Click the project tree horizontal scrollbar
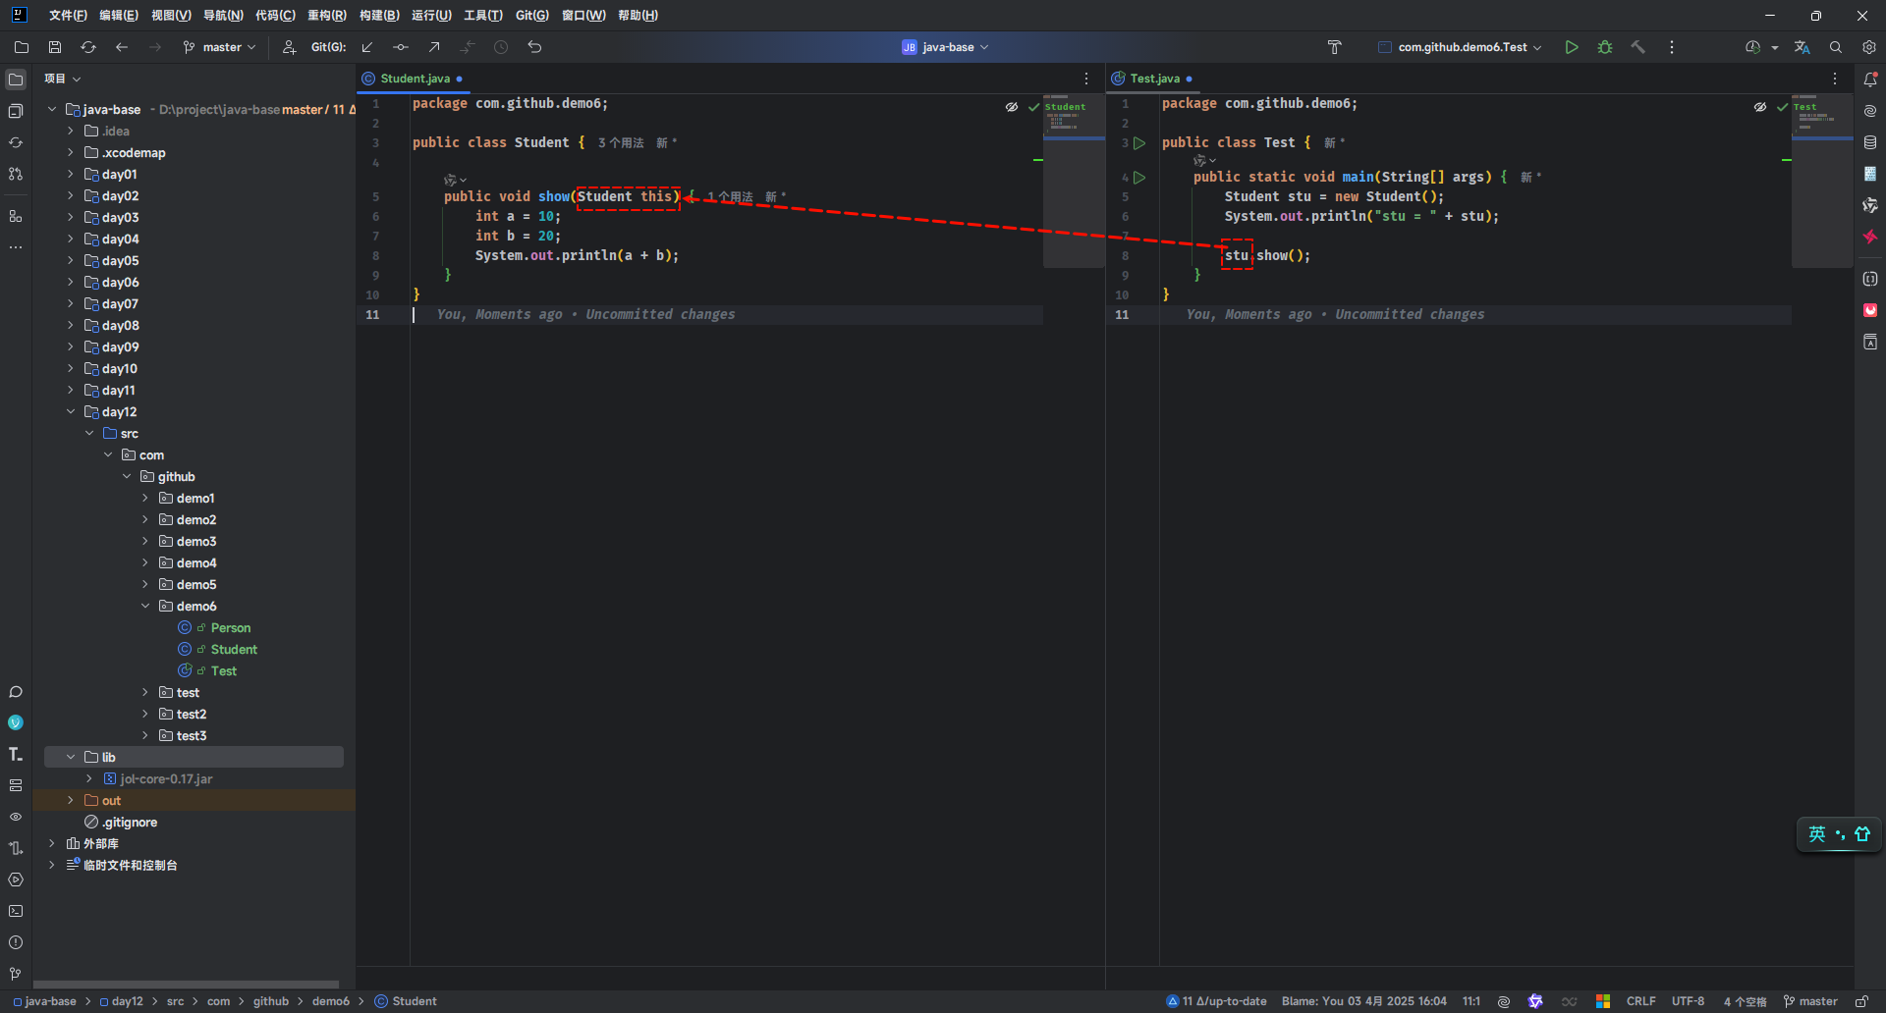1886x1013 pixels. pyautogui.click(x=187, y=984)
